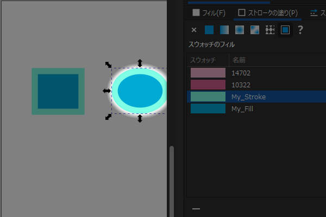
Task: Choose the flat color paint icon
Action: pos(209,30)
